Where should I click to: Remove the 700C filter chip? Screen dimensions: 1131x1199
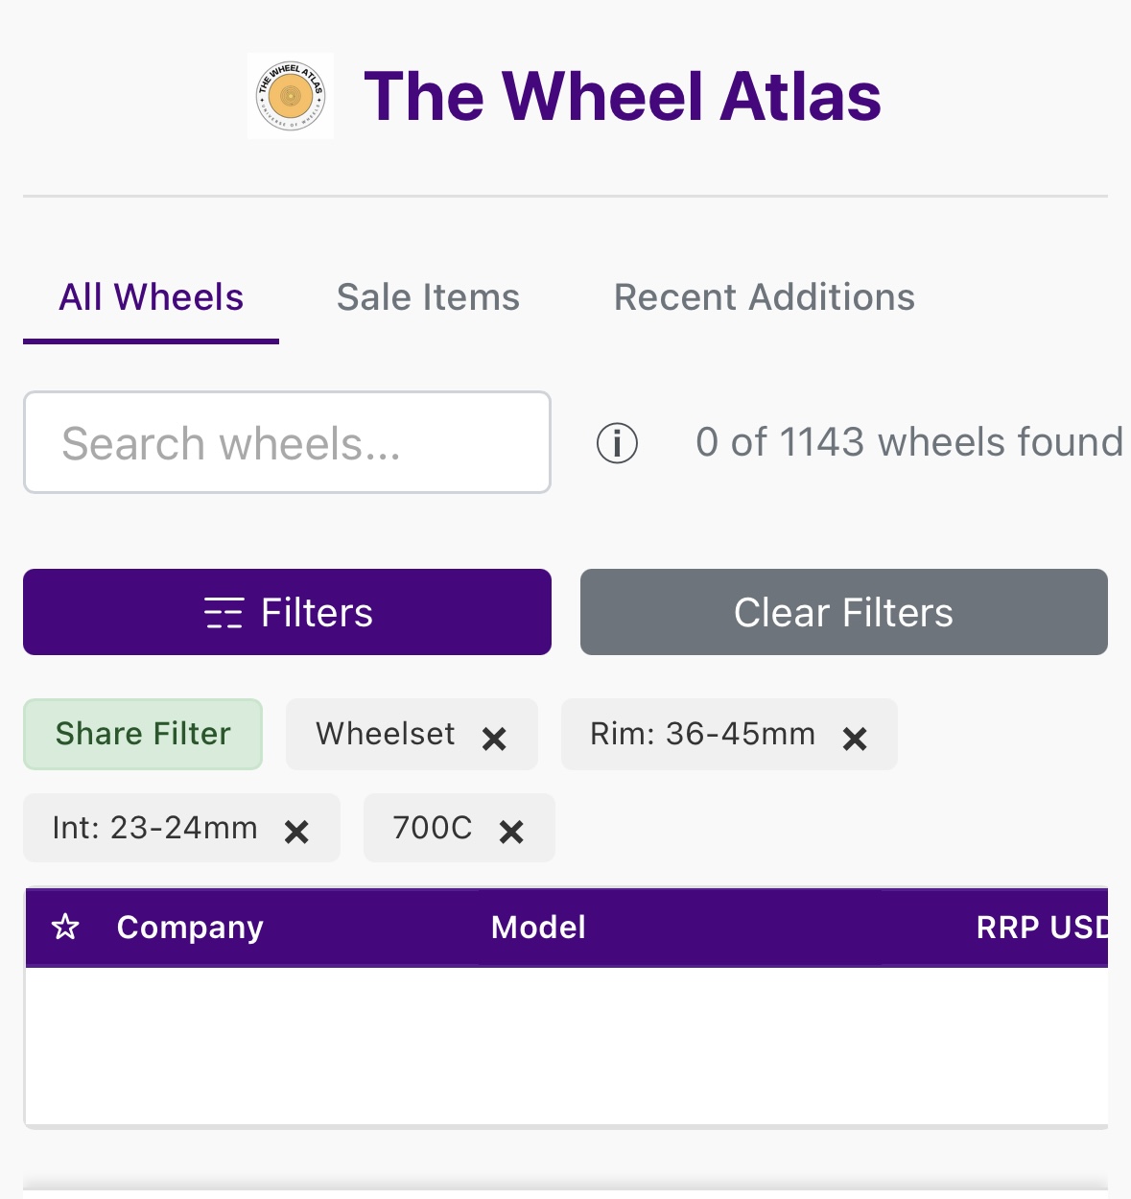512,831
